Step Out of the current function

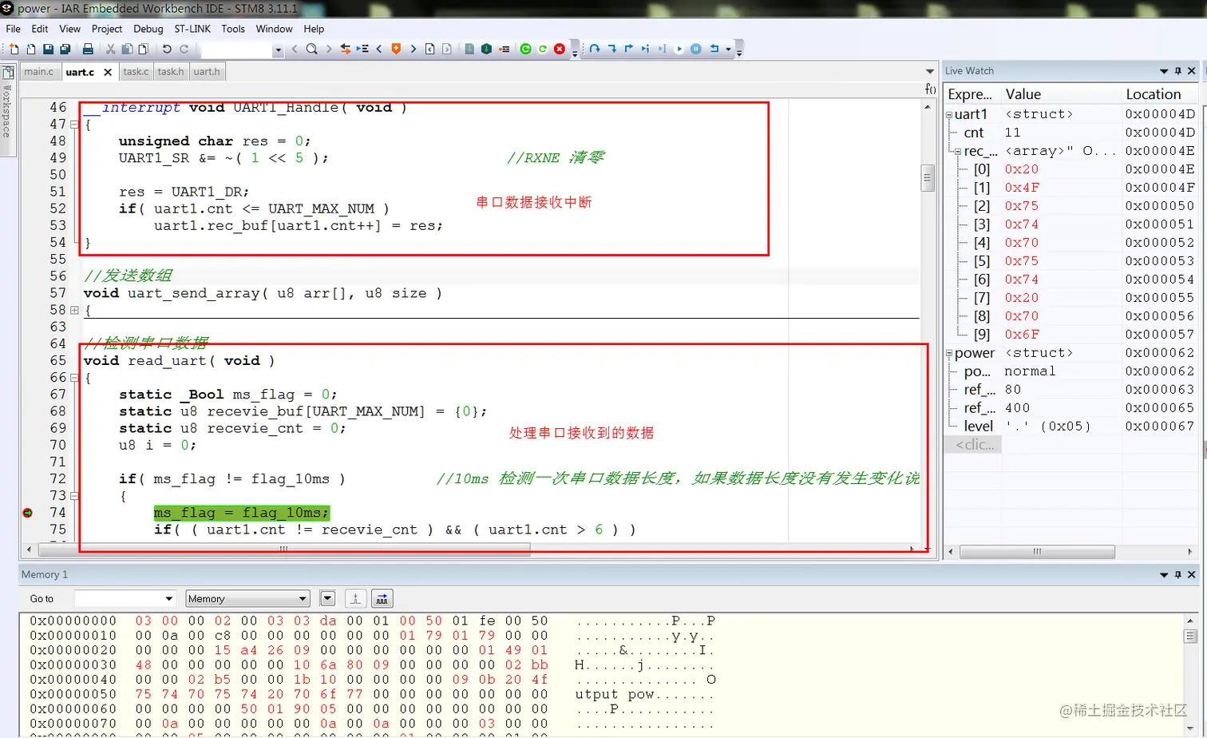[628, 50]
